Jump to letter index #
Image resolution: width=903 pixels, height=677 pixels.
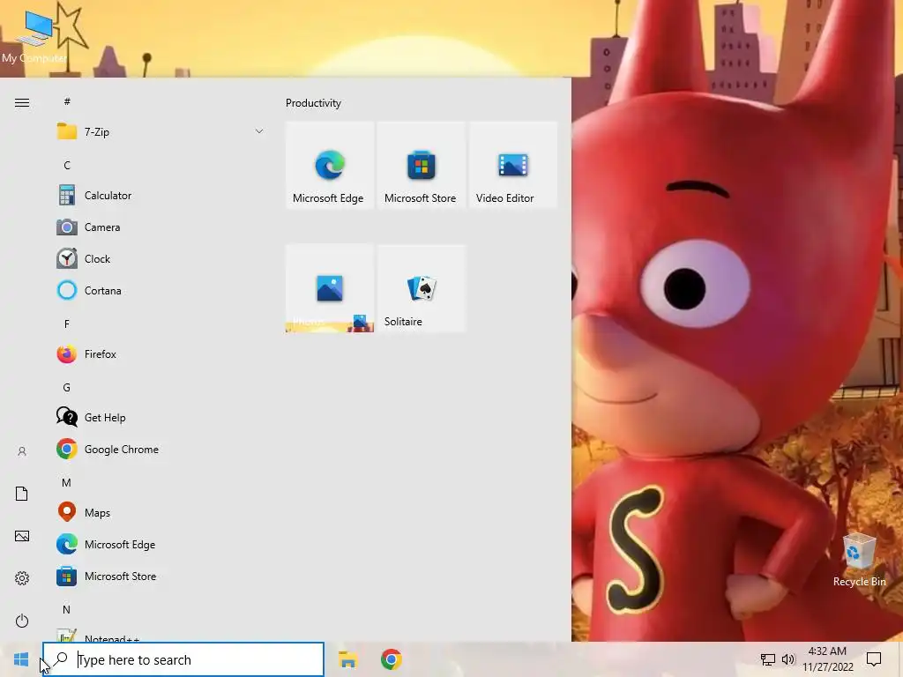[67, 101]
